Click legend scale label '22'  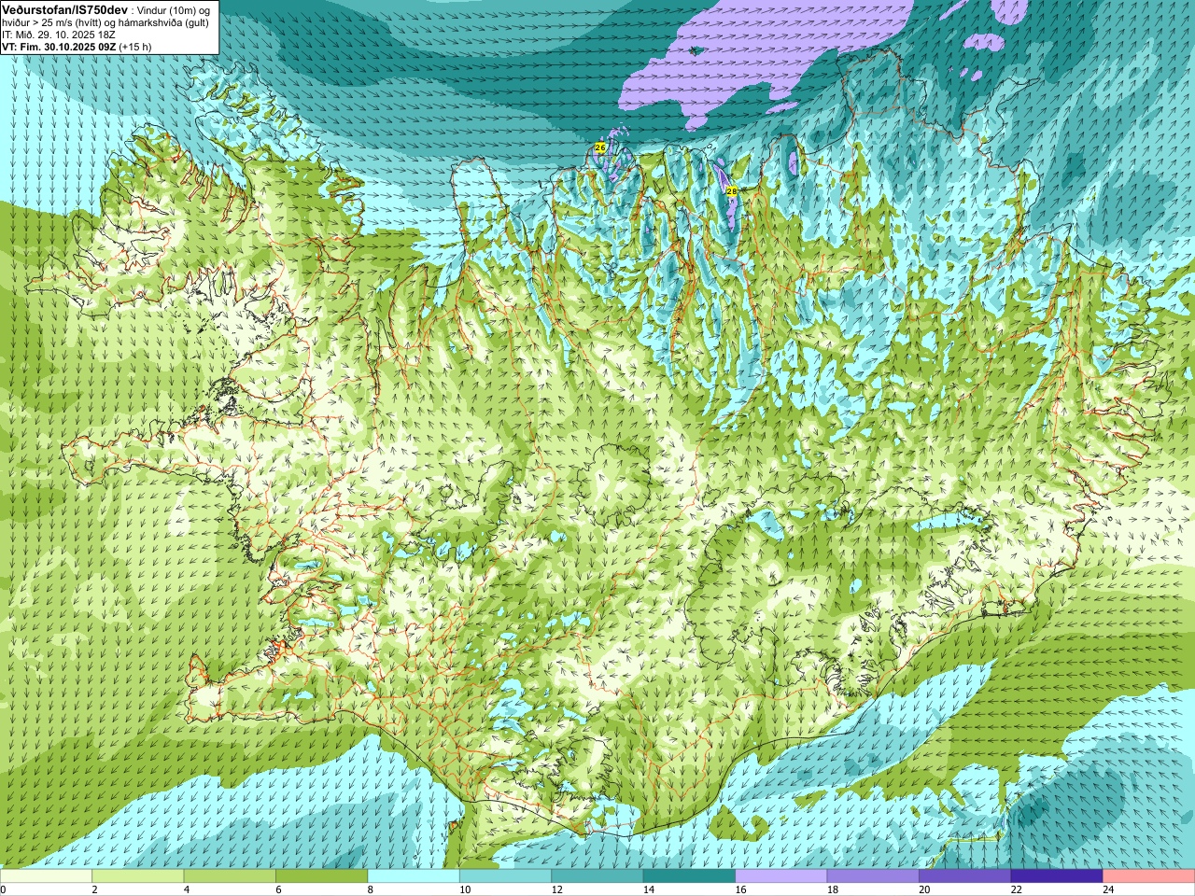pos(1016,889)
